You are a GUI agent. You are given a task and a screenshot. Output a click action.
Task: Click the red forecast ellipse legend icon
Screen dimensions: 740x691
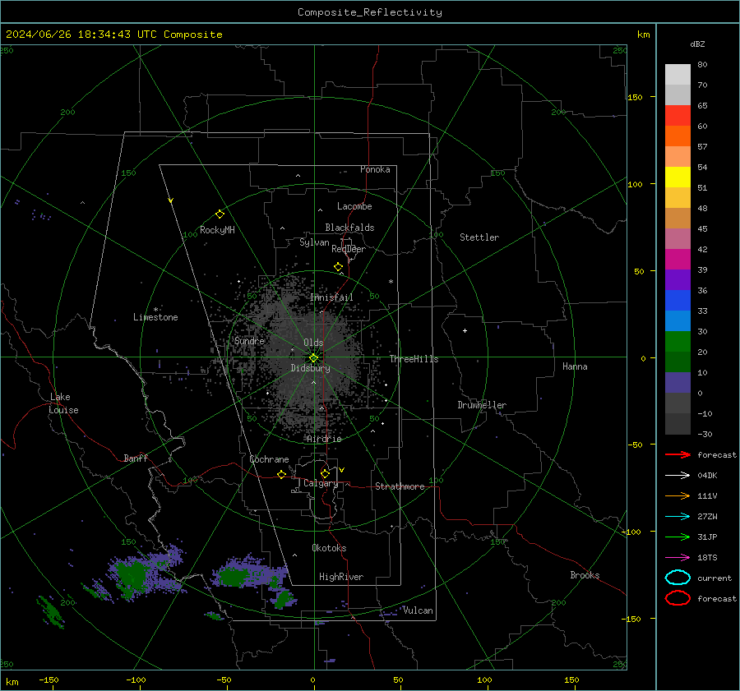pyautogui.click(x=678, y=598)
